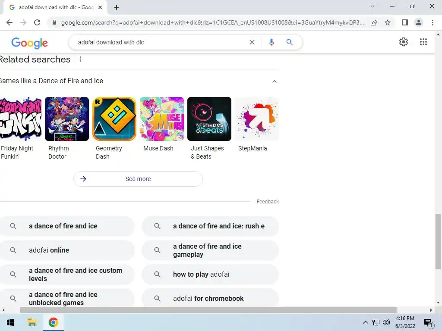The height and width of the screenshot is (331, 442).
Task: Open File Explorer from the taskbar
Action: 32,322
